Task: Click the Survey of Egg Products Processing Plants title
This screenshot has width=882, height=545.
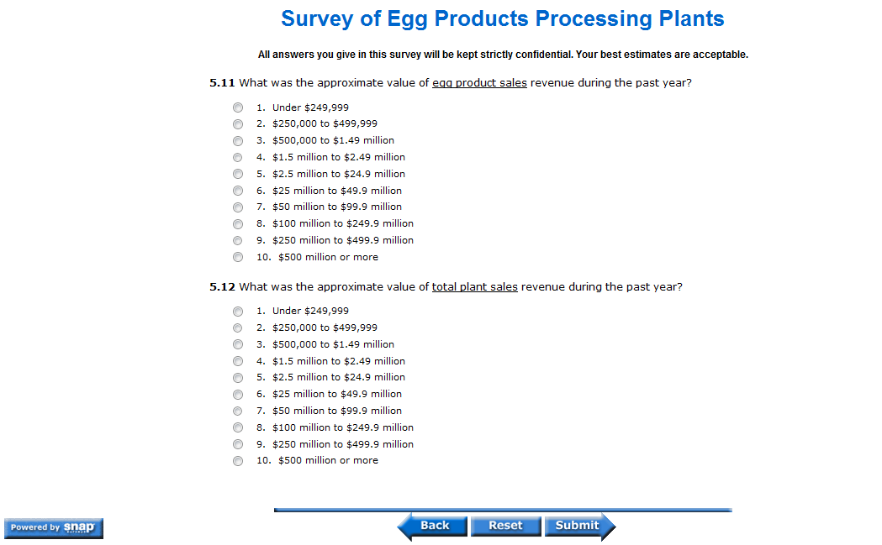Action: (502, 18)
